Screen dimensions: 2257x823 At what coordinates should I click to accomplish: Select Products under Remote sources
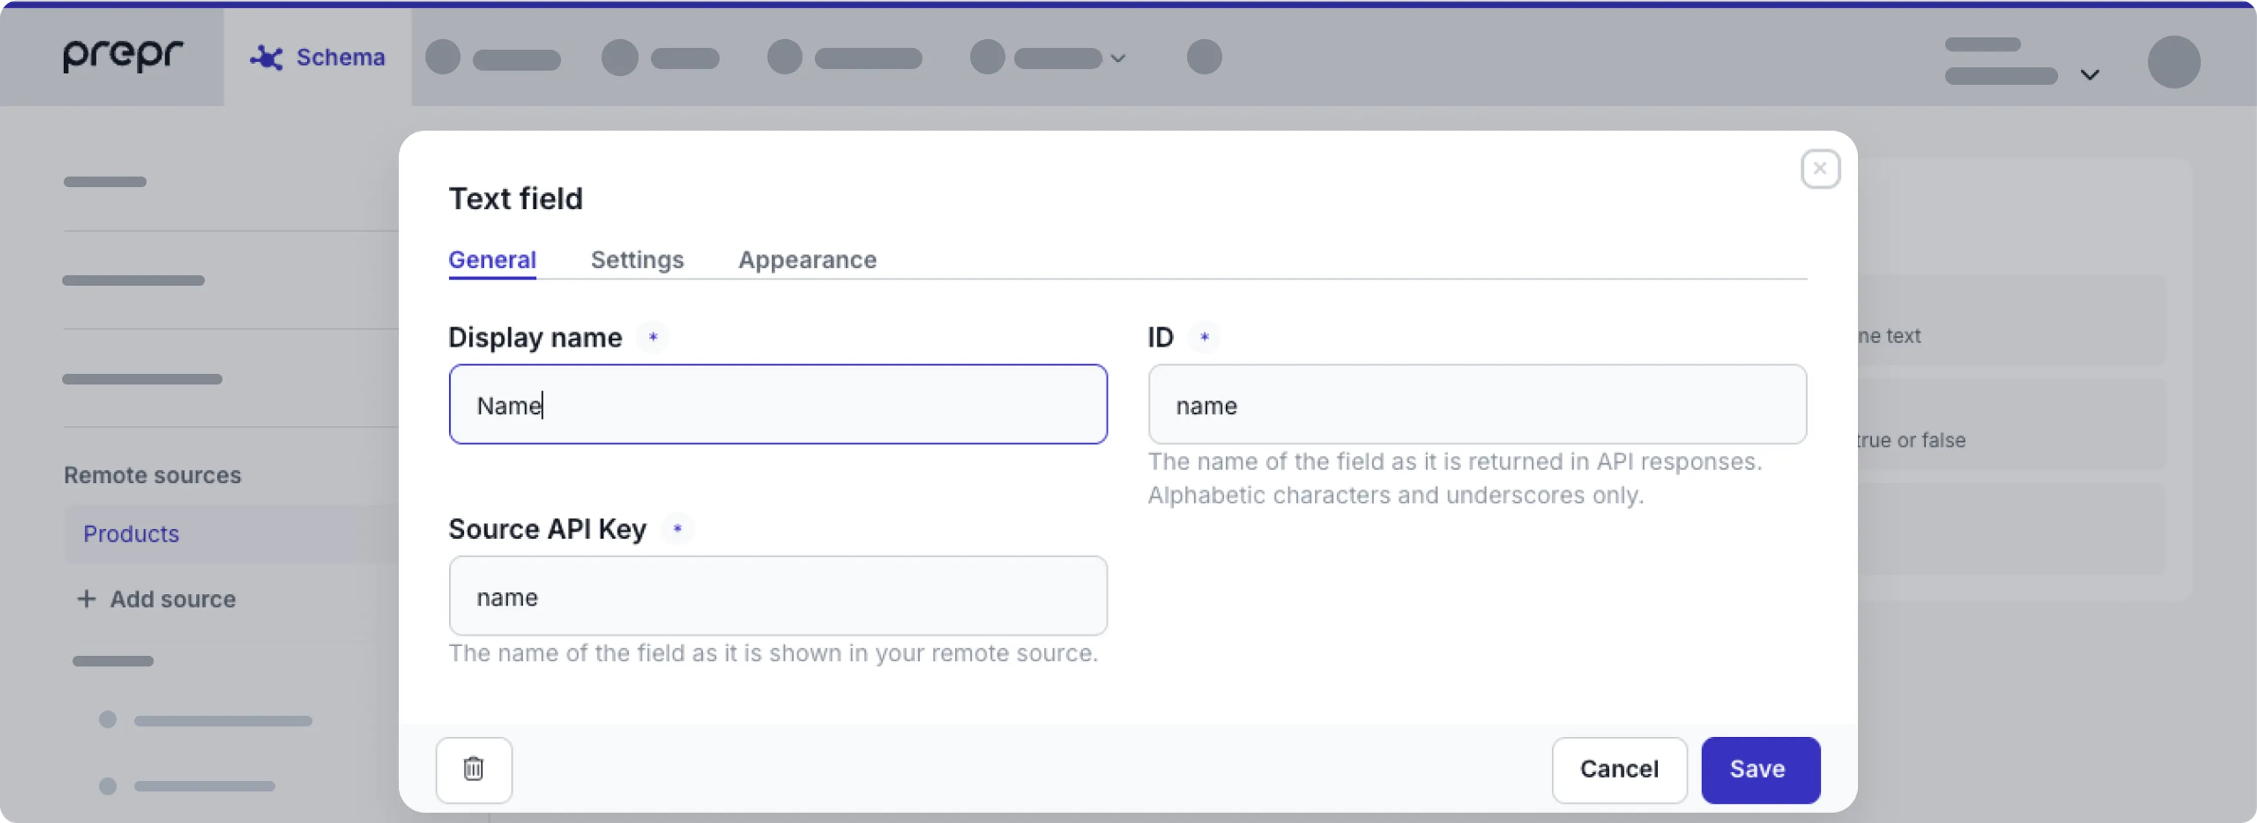pos(130,534)
